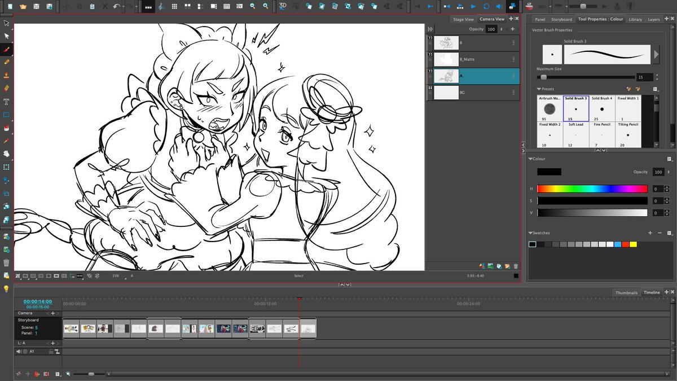The height and width of the screenshot is (381, 677).
Task: Open the trash bin tool in left toolbar
Action: click(6, 262)
